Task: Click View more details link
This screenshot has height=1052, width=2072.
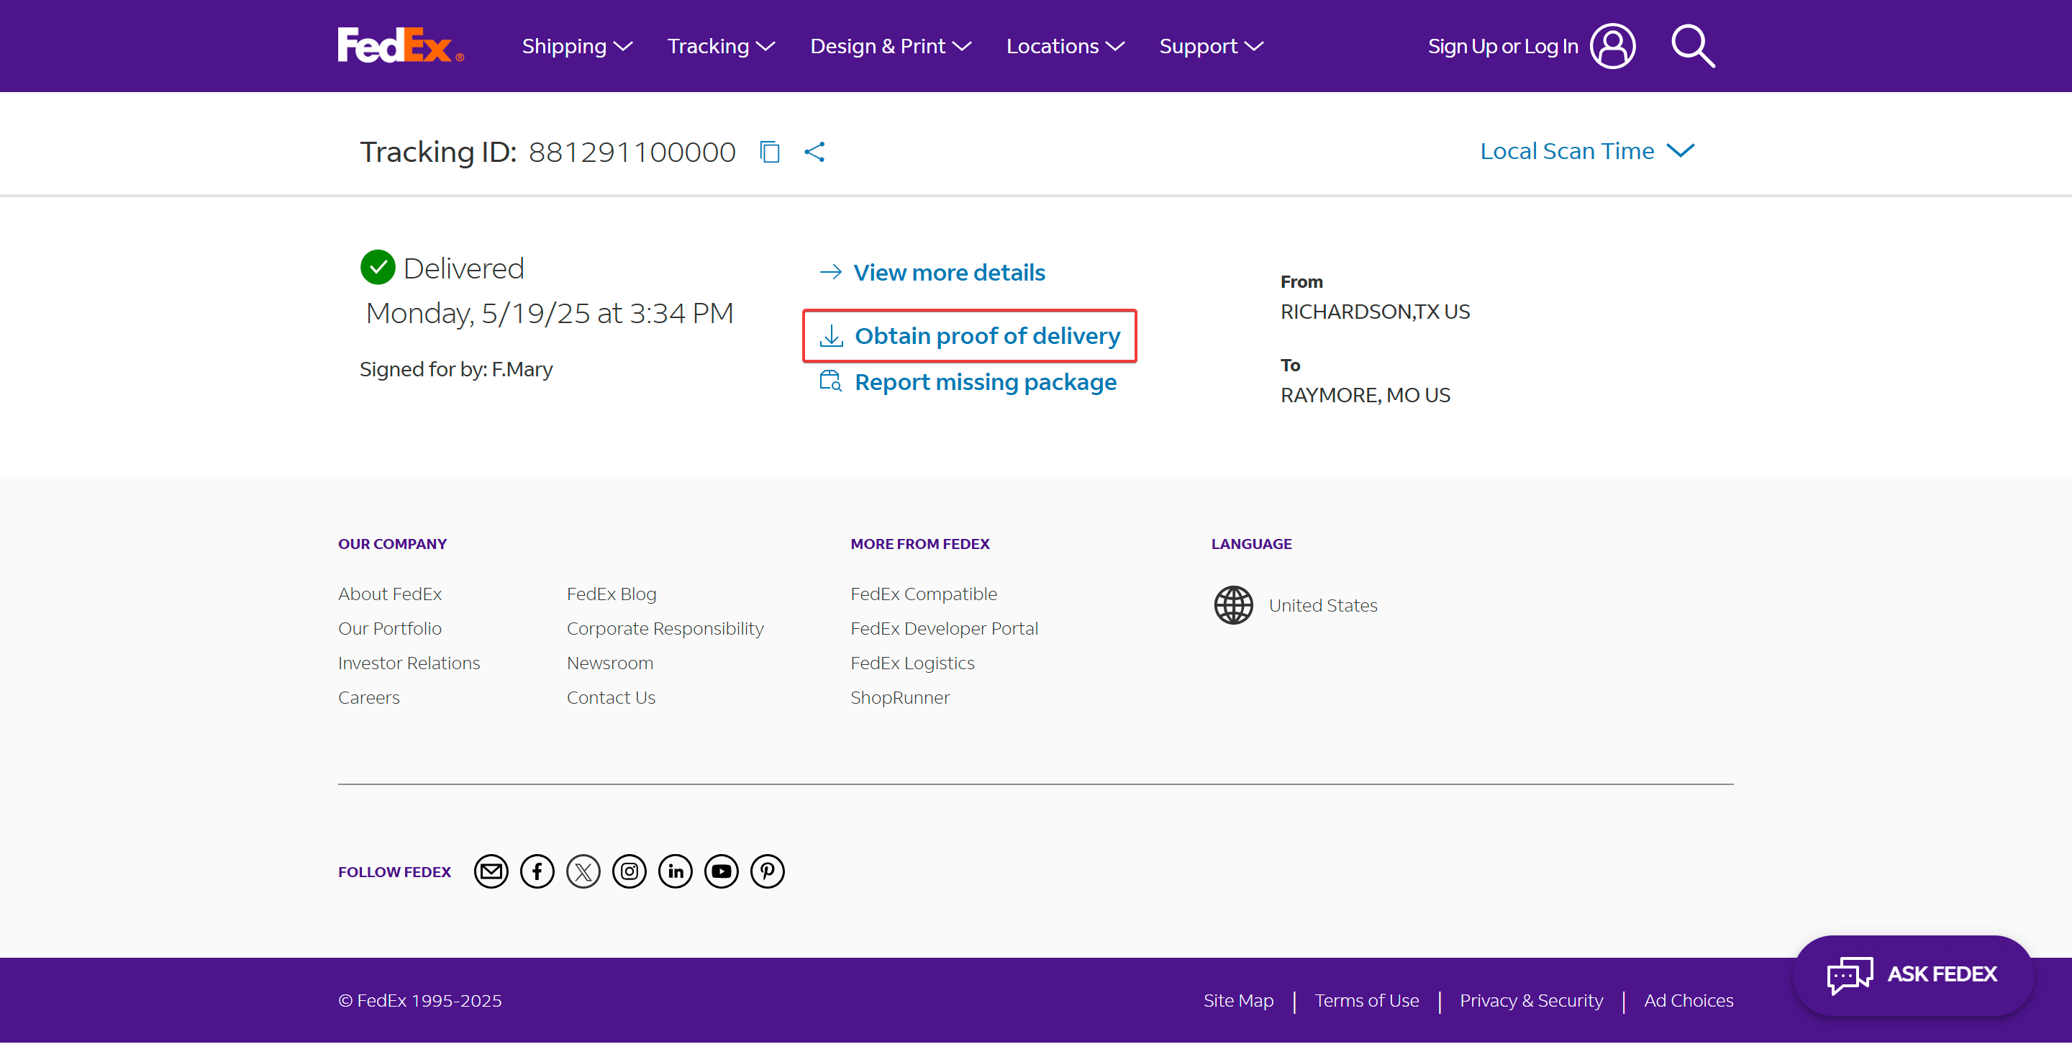Action: [948, 273]
